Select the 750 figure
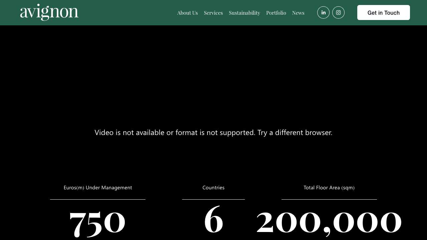Screen dimensions: 427x240 tap(97, 221)
